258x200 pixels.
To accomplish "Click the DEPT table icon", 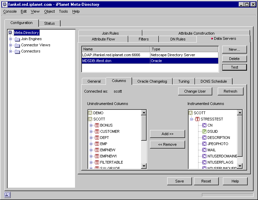I will pyautogui.click(x=97, y=138).
